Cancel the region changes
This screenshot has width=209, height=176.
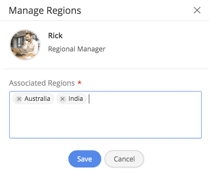pyautogui.click(x=124, y=159)
